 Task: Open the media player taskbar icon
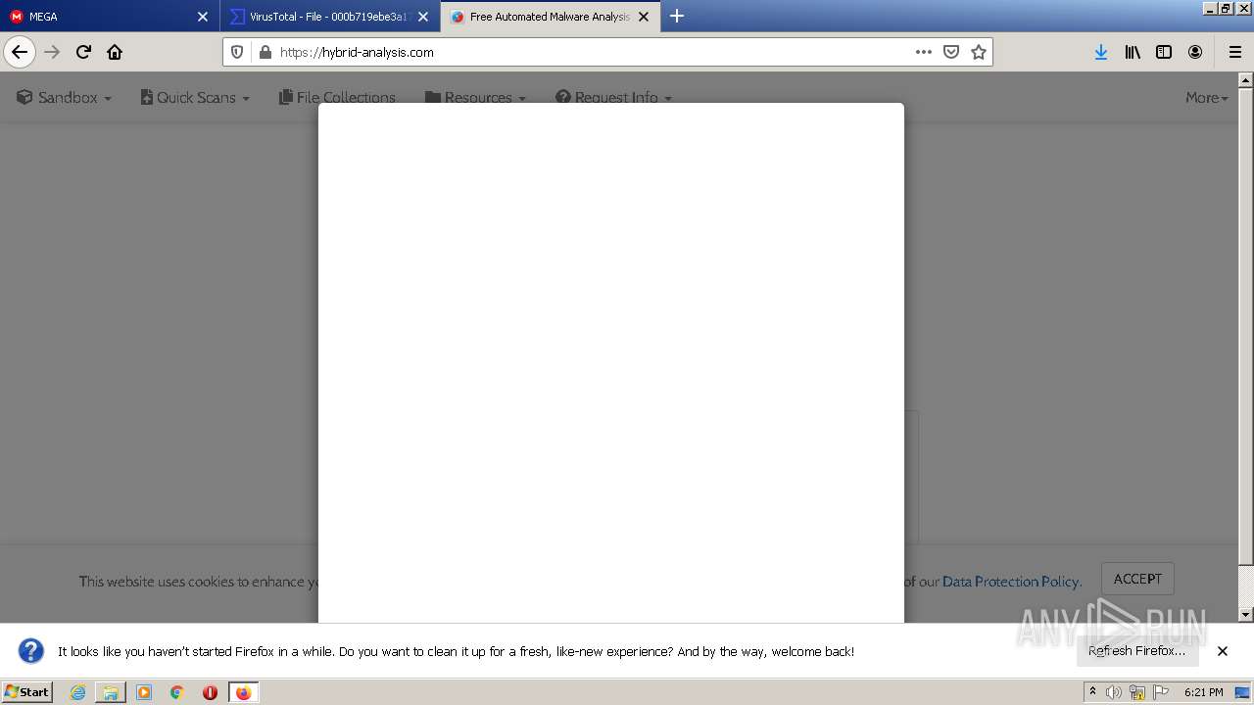144,692
